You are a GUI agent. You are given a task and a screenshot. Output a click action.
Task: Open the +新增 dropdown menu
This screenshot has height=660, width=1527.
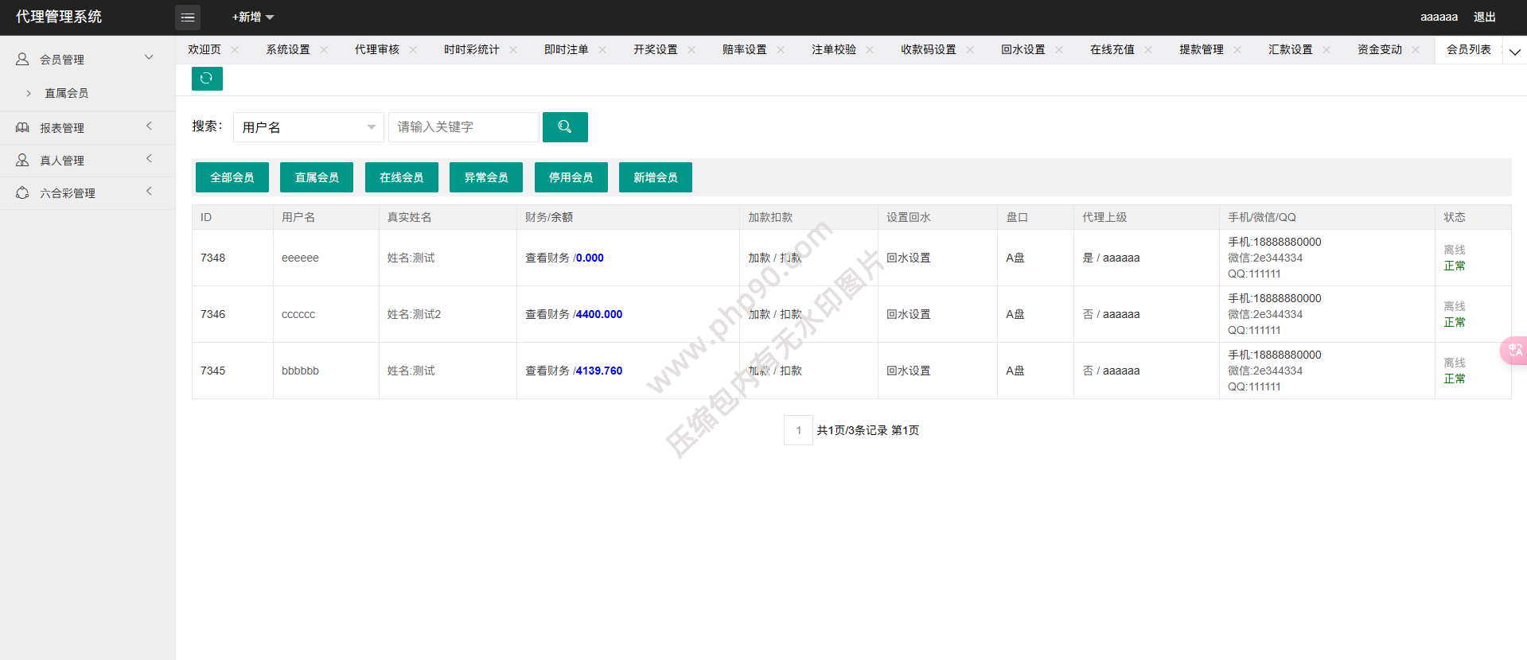click(252, 17)
